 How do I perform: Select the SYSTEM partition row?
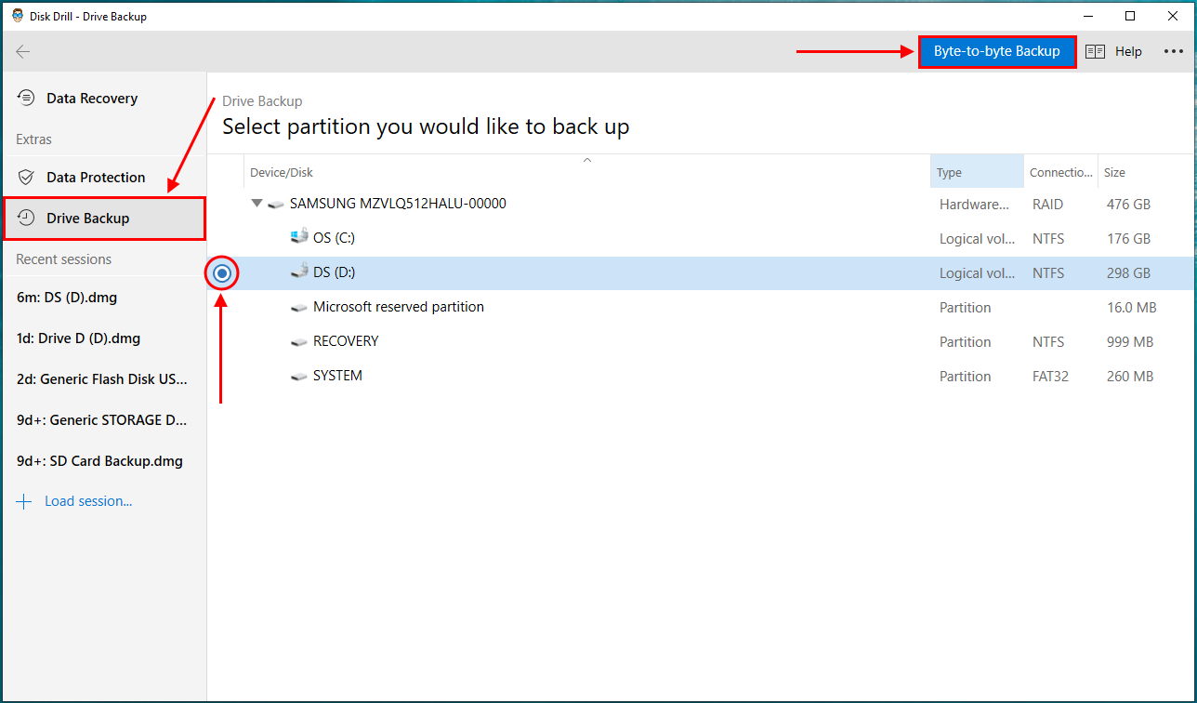[702, 376]
